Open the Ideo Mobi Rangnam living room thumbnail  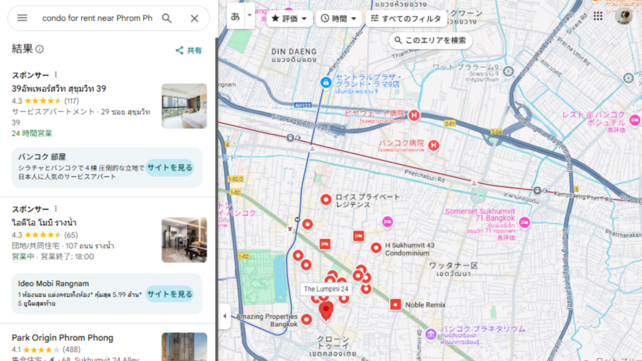[184, 240]
